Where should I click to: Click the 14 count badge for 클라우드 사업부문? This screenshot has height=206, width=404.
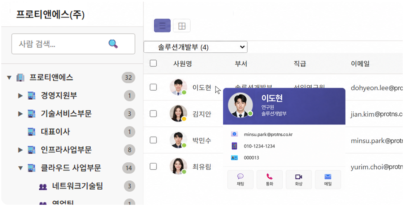[129, 168]
